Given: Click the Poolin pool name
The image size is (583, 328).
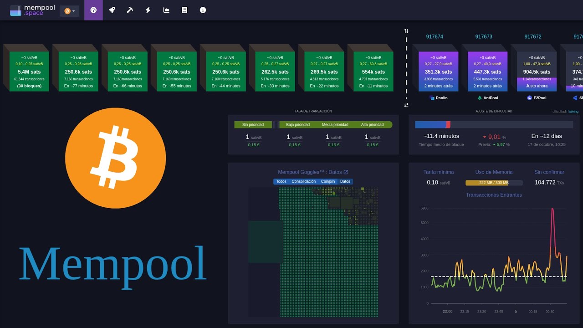Looking at the screenshot, I should [442, 98].
